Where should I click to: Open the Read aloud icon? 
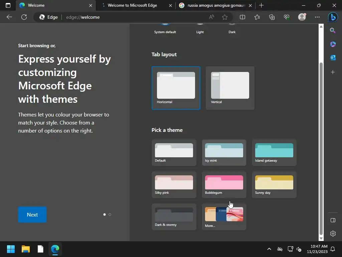point(211,17)
